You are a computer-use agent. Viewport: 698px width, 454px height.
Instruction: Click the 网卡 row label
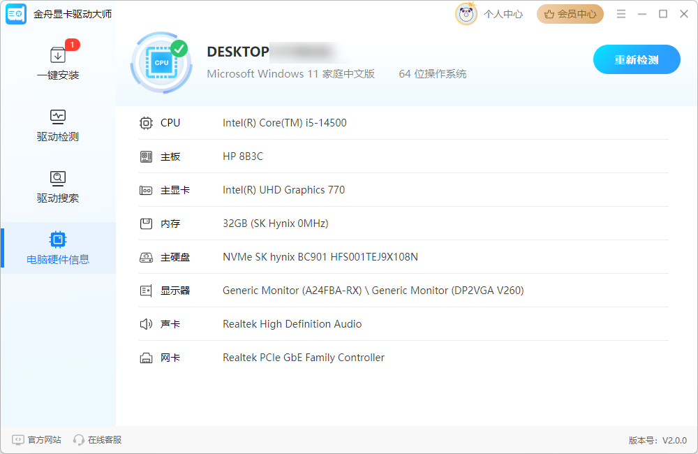pos(170,358)
